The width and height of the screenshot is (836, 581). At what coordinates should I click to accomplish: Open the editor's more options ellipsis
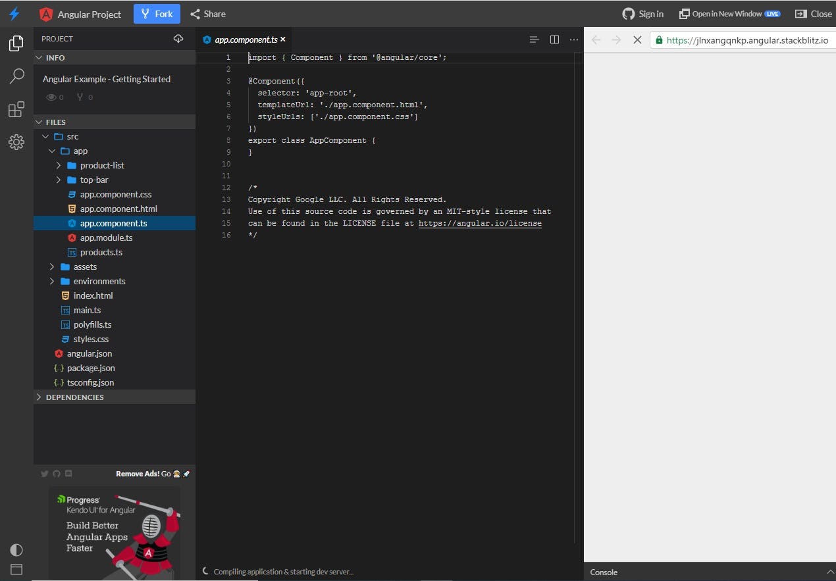point(573,39)
